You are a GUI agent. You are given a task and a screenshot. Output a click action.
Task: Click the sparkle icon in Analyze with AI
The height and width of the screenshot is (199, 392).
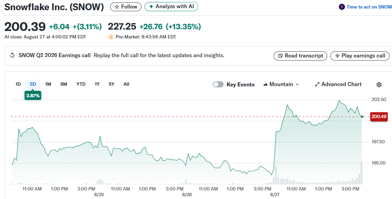pyautogui.click(x=151, y=7)
